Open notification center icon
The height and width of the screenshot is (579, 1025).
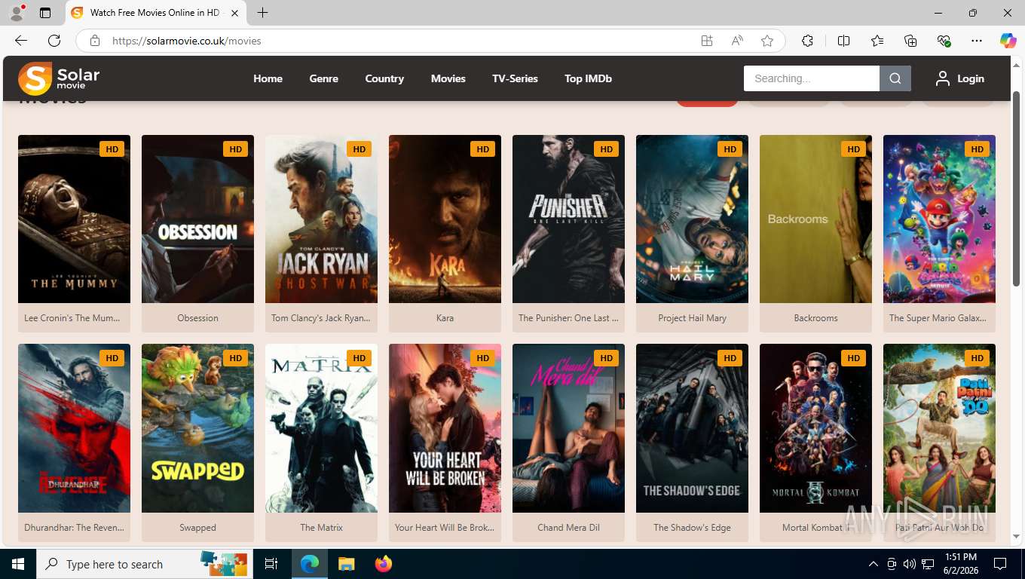[x=1000, y=564]
